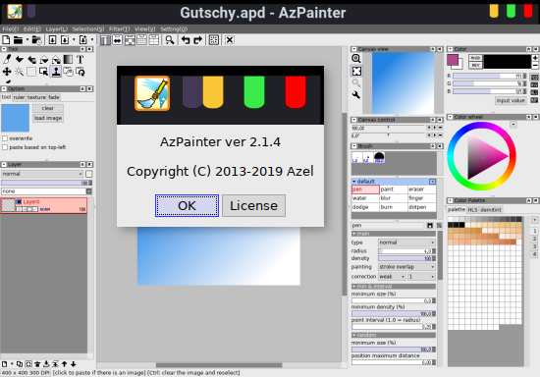The width and height of the screenshot is (540, 377).
Task: Select the Text tool (T icon)
Action: [80, 60]
